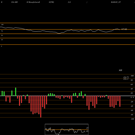This screenshot has height=135, width=135.
Task: Click the -100 label on MR axis
Action: (132, 119)
